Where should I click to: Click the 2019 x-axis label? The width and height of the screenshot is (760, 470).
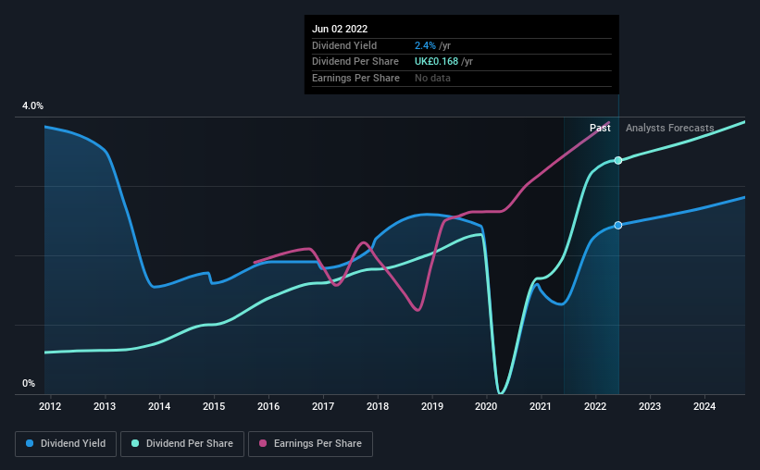point(432,406)
